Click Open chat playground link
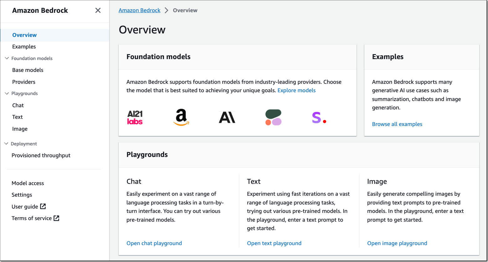This screenshot has height=262, width=488. pyautogui.click(x=154, y=243)
